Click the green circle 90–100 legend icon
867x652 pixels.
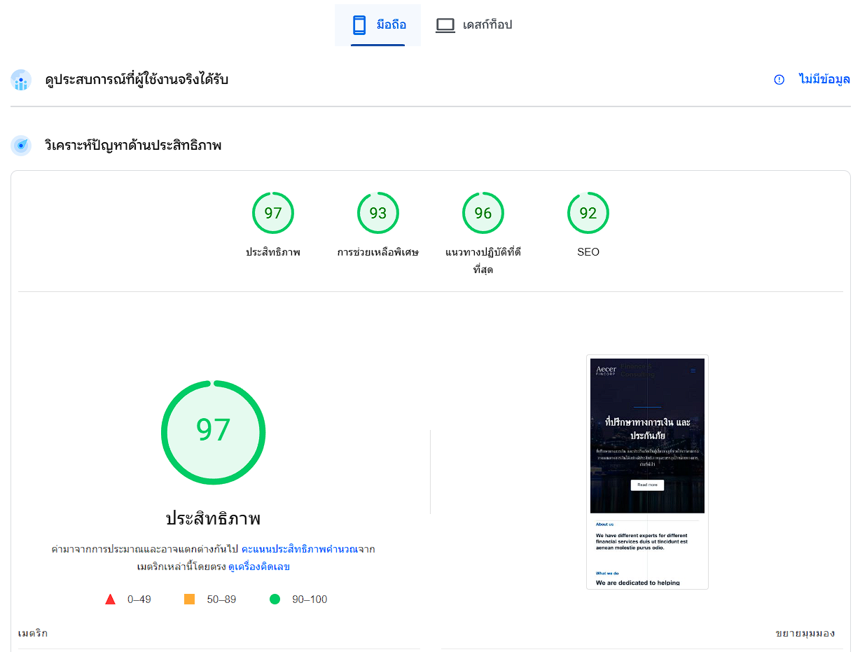point(275,599)
